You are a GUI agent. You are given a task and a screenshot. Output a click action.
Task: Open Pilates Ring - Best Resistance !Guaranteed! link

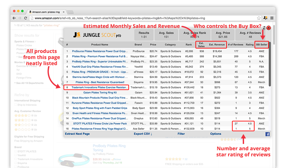[100, 82]
